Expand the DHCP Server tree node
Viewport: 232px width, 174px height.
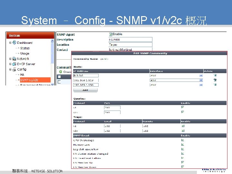tap(10, 64)
